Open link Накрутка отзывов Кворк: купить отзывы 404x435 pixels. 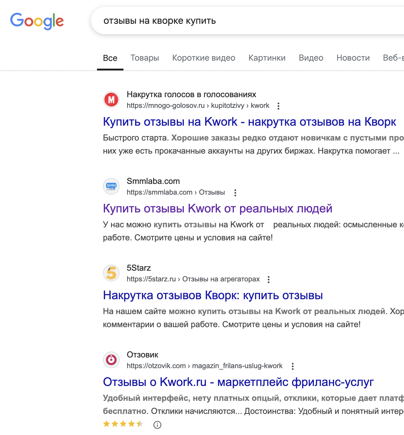coord(213,295)
